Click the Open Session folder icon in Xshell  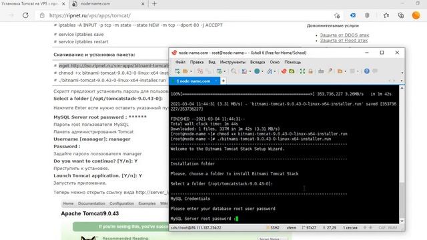pyautogui.click(x=185, y=71)
